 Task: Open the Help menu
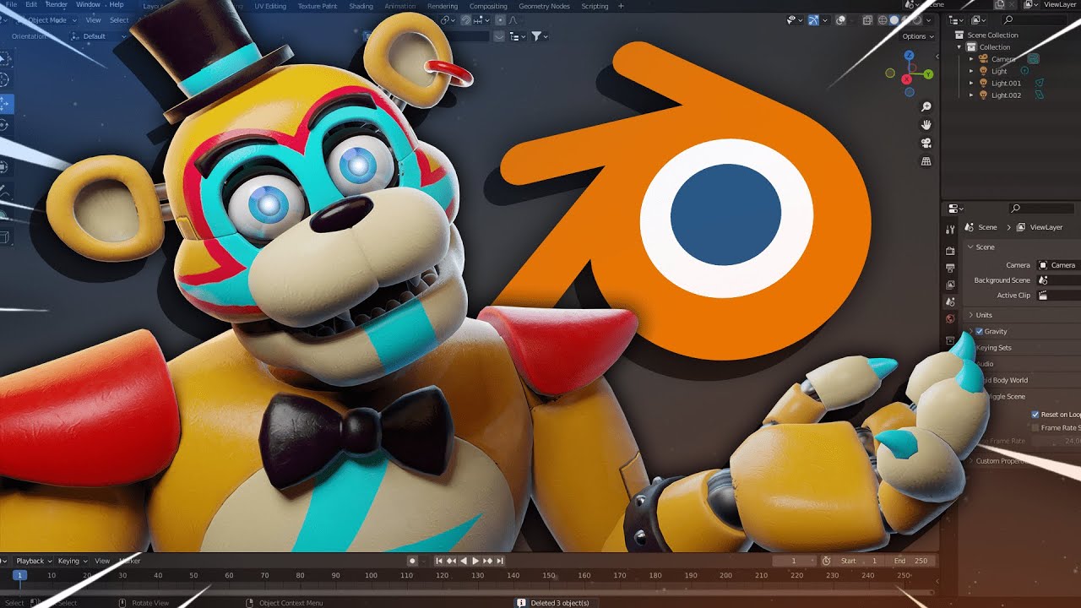coord(117,5)
